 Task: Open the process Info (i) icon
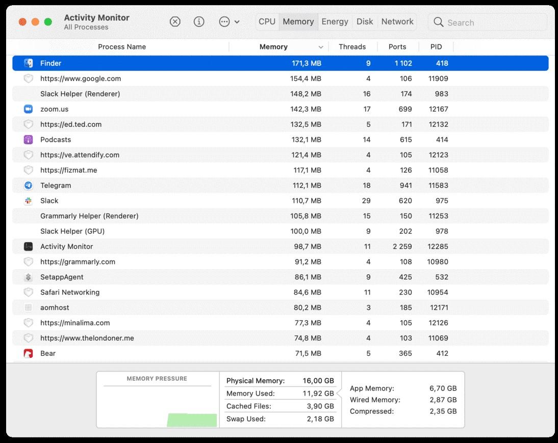click(x=199, y=22)
